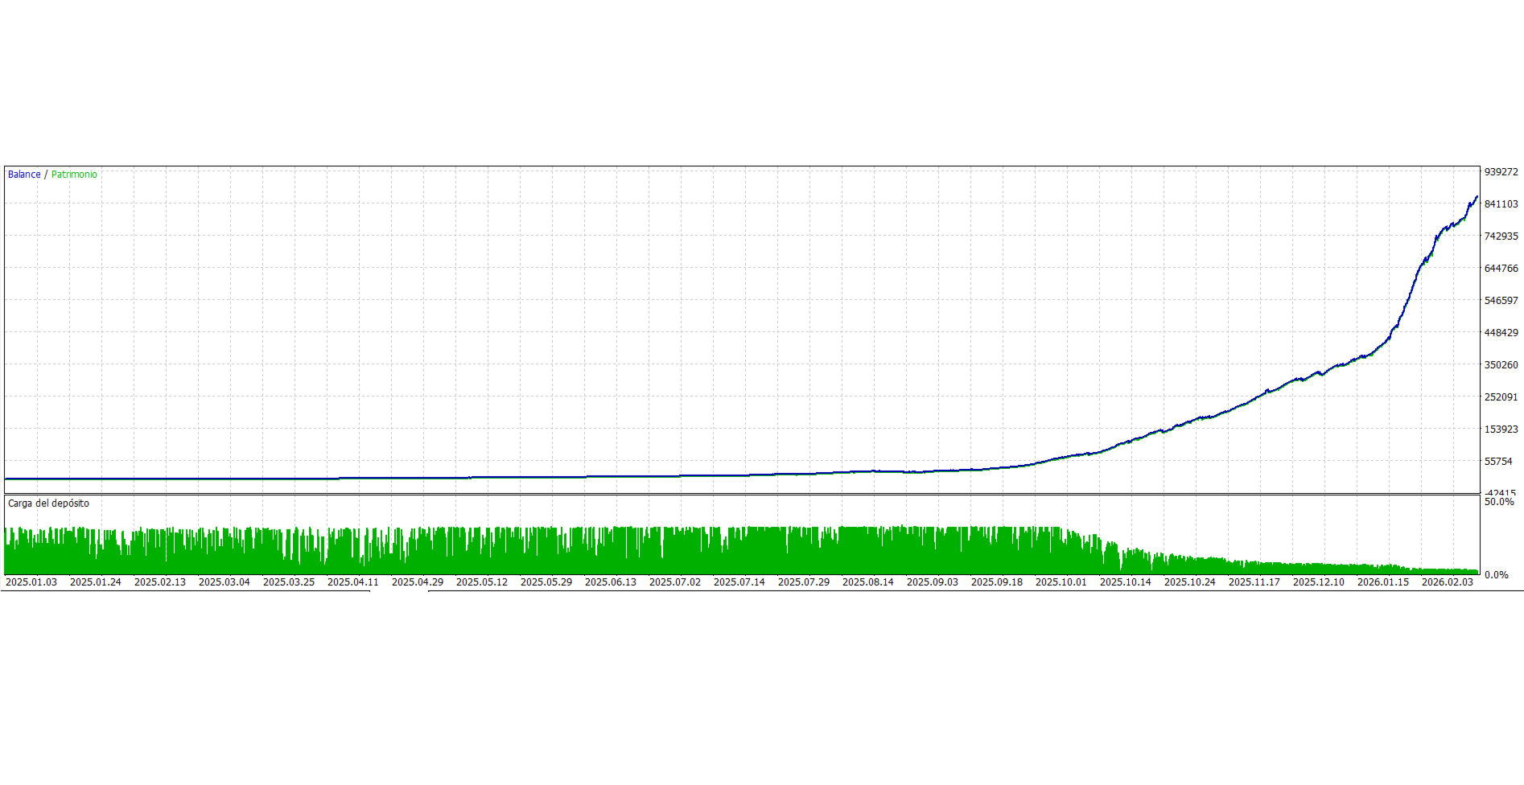Viewport: 1524px width, 785px height.
Task: Click the 939272 value on the balance axis
Action: pos(1501,172)
